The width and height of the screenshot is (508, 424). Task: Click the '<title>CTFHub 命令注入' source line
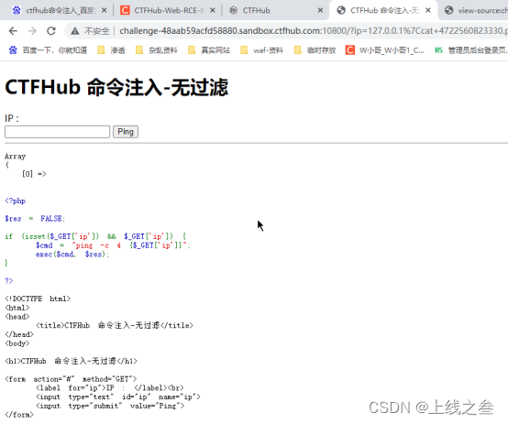point(115,325)
